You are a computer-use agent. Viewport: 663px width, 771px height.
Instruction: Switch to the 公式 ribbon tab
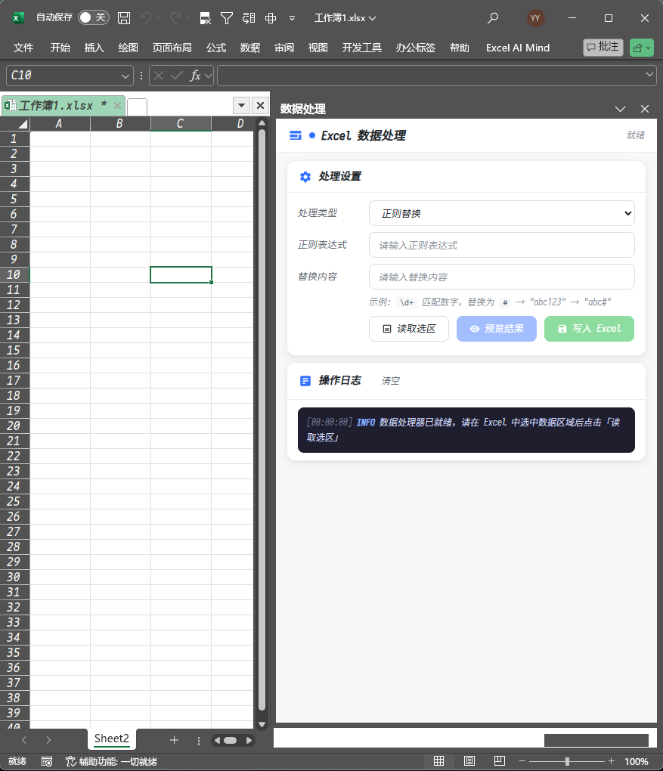point(216,48)
